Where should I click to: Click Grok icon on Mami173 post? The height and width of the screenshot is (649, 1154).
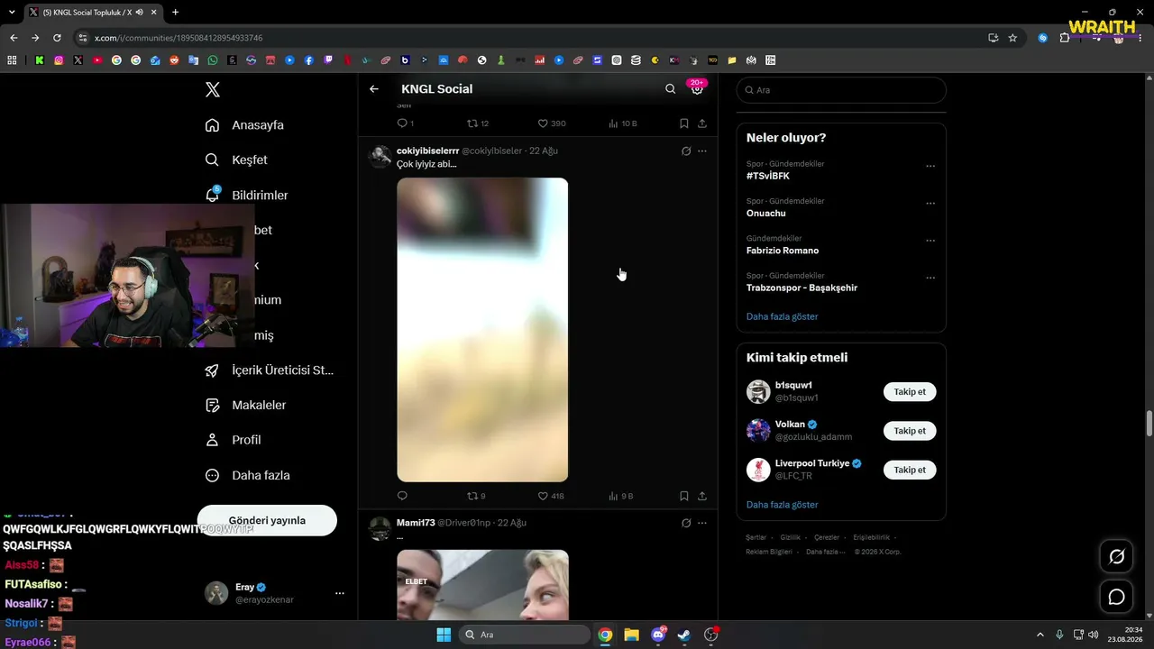(686, 523)
